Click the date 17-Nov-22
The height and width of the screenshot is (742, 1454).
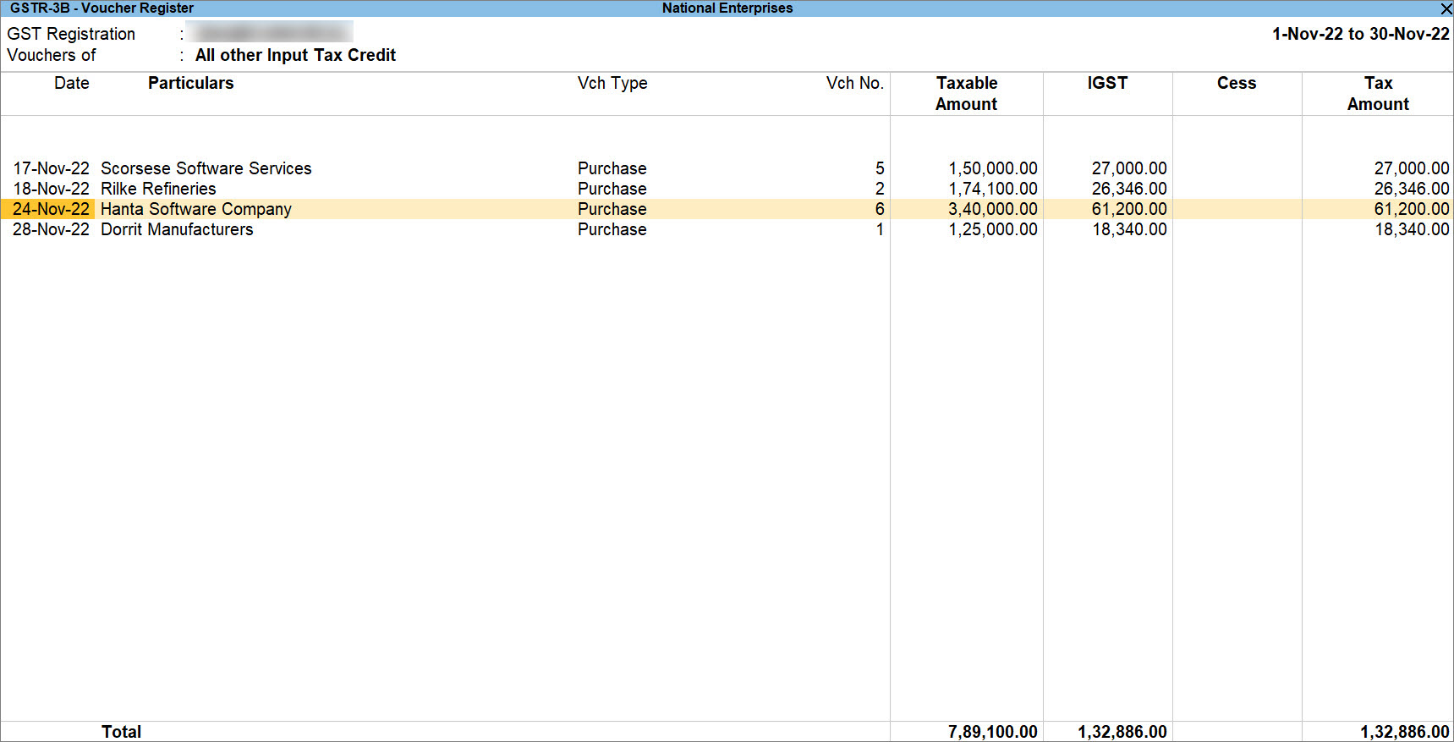click(x=51, y=168)
